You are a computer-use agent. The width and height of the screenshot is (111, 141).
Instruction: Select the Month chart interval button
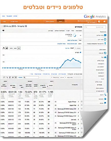pos(11,48)
